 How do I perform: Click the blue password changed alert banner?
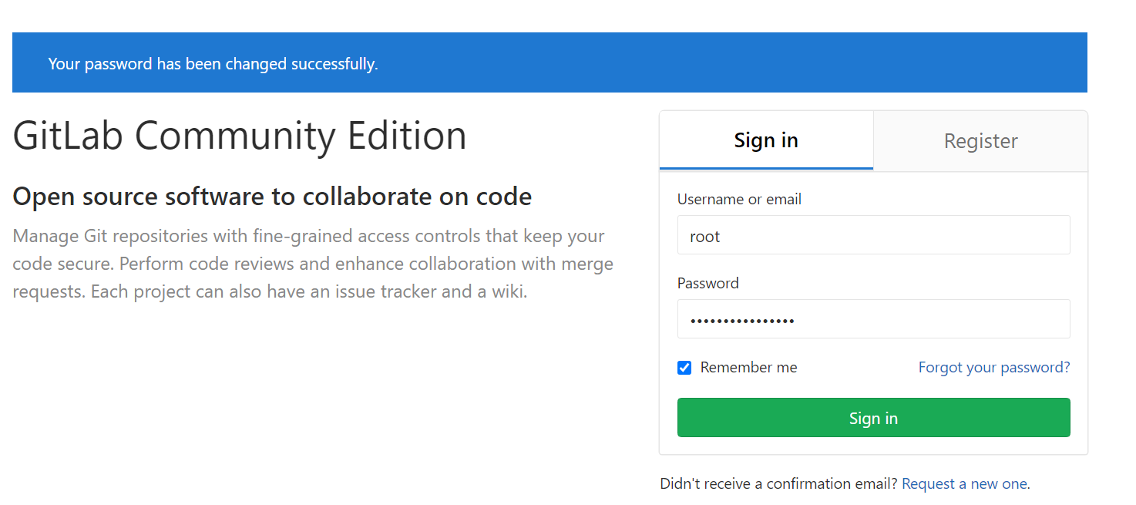click(x=694, y=63)
